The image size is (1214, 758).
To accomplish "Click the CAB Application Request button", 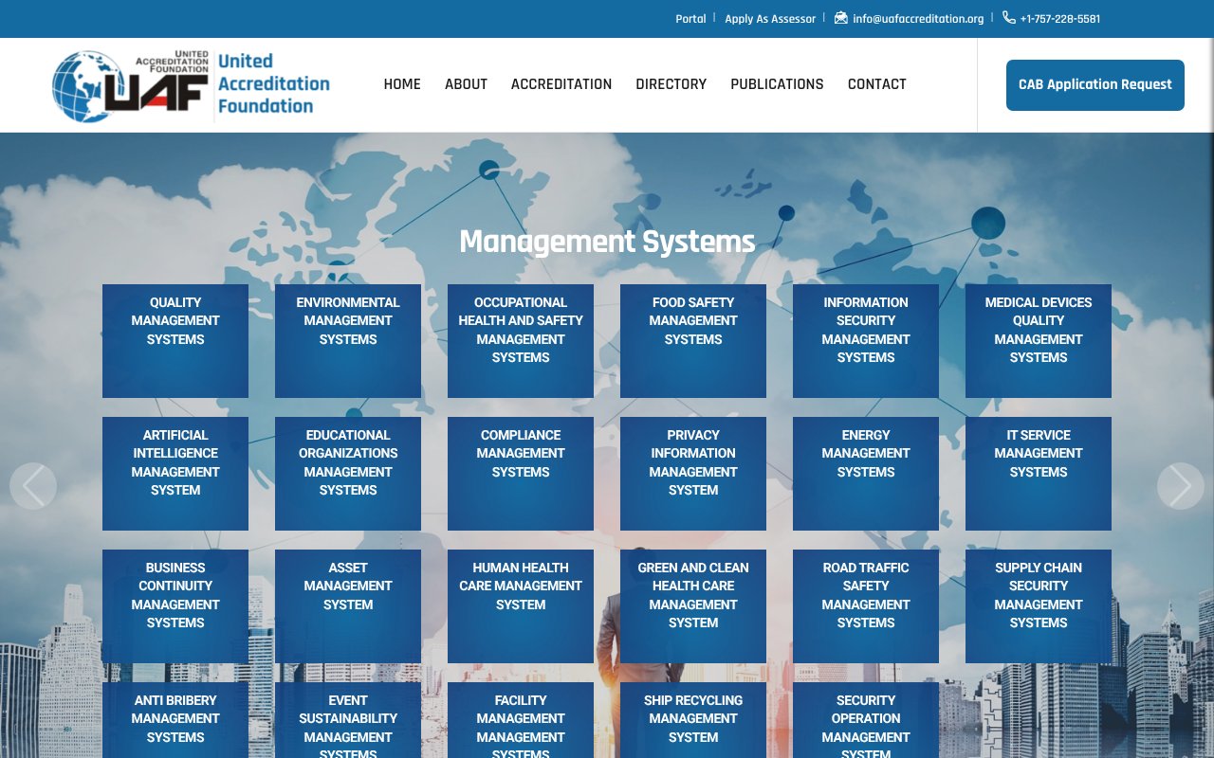I will click(1094, 84).
